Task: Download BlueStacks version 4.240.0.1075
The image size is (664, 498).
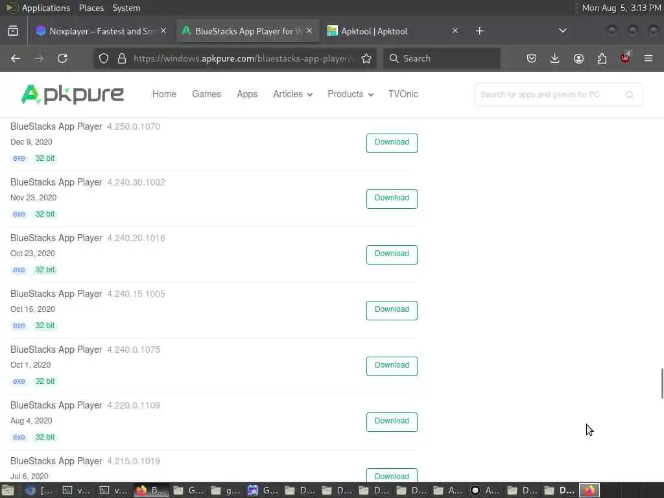Action: tap(392, 366)
